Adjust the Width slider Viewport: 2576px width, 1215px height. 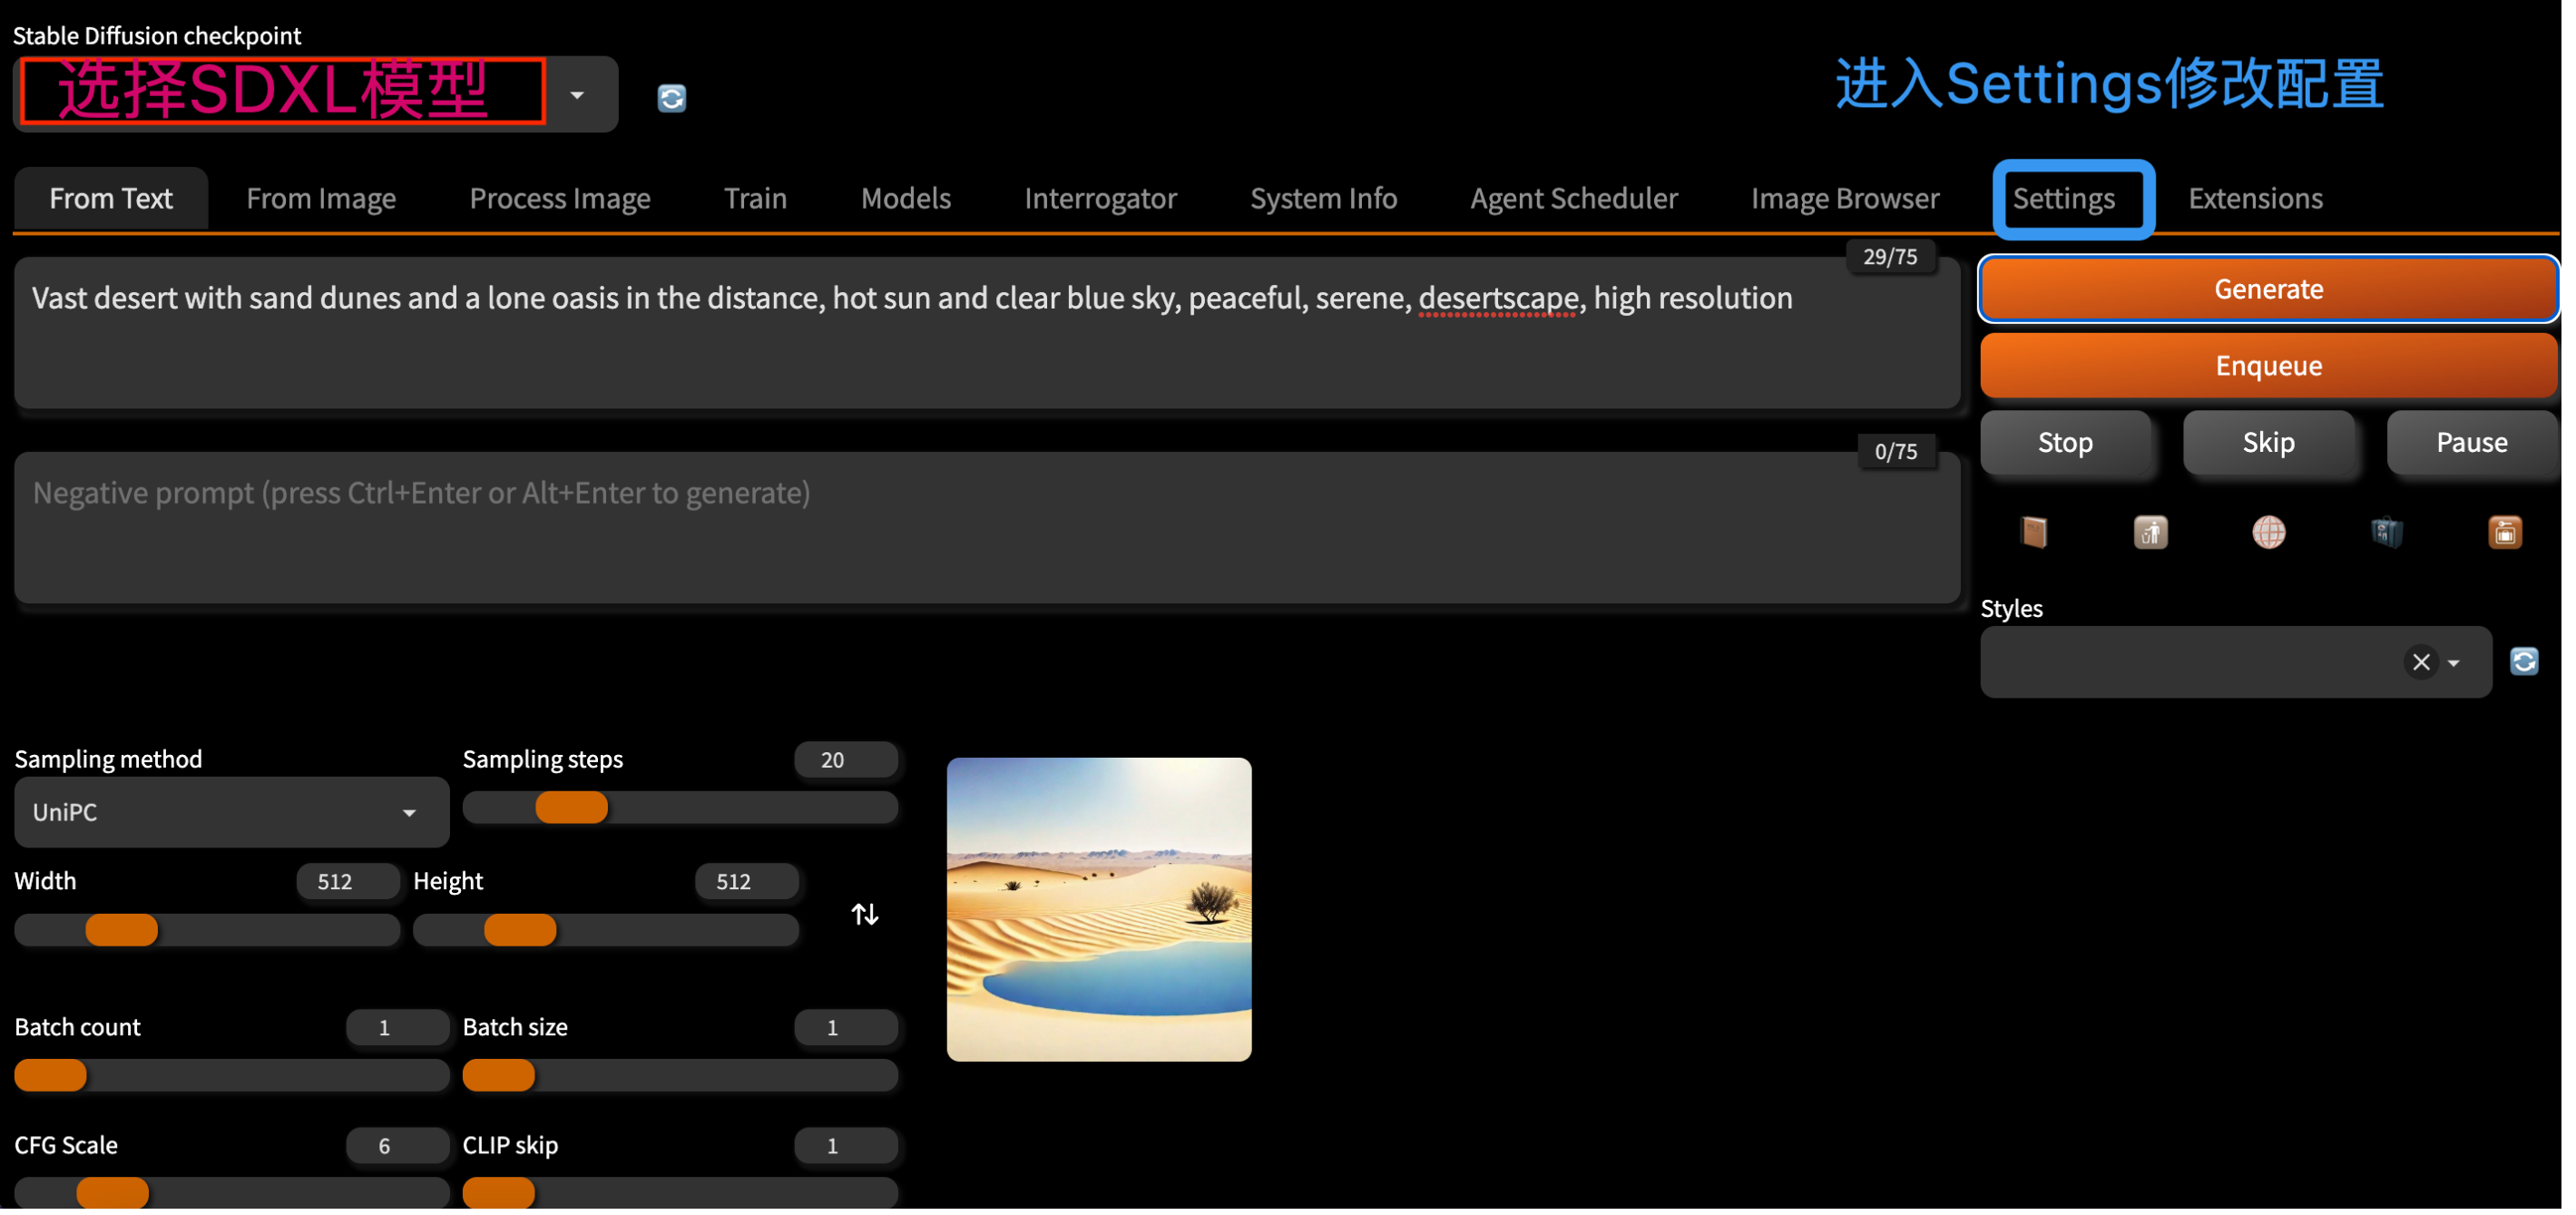click(x=207, y=930)
